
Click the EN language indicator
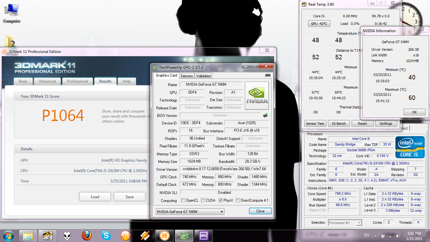(x=366, y=235)
